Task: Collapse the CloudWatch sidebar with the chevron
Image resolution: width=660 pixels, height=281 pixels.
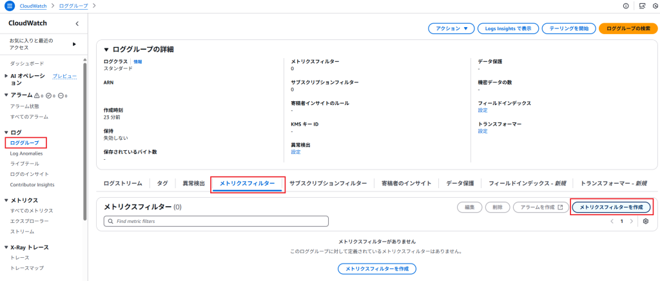Action: tap(77, 24)
